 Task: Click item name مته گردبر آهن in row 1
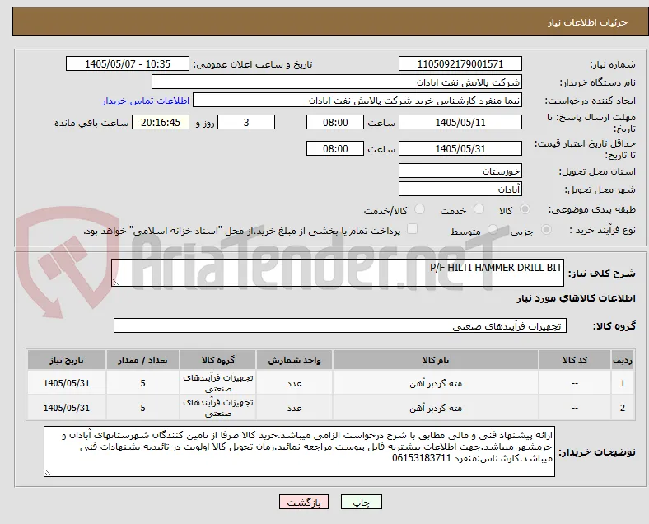pyautogui.click(x=436, y=384)
